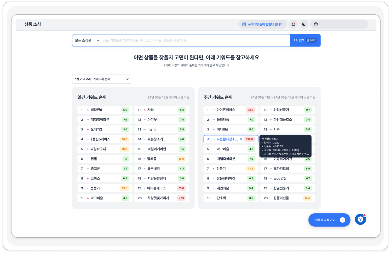Select daily keyword 마그네슘 at rank 10
The height and width of the screenshot is (254, 391).
pos(105,198)
